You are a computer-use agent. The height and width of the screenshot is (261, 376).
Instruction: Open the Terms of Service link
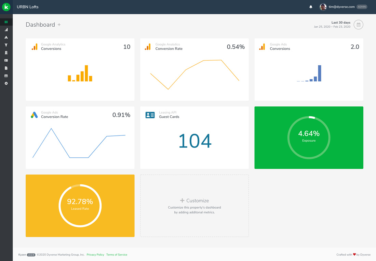click(x=117, y=255)
